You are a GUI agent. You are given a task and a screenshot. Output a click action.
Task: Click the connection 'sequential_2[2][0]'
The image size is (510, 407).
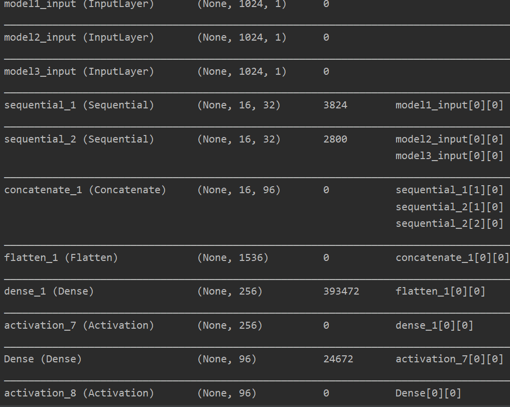(449, 224)
